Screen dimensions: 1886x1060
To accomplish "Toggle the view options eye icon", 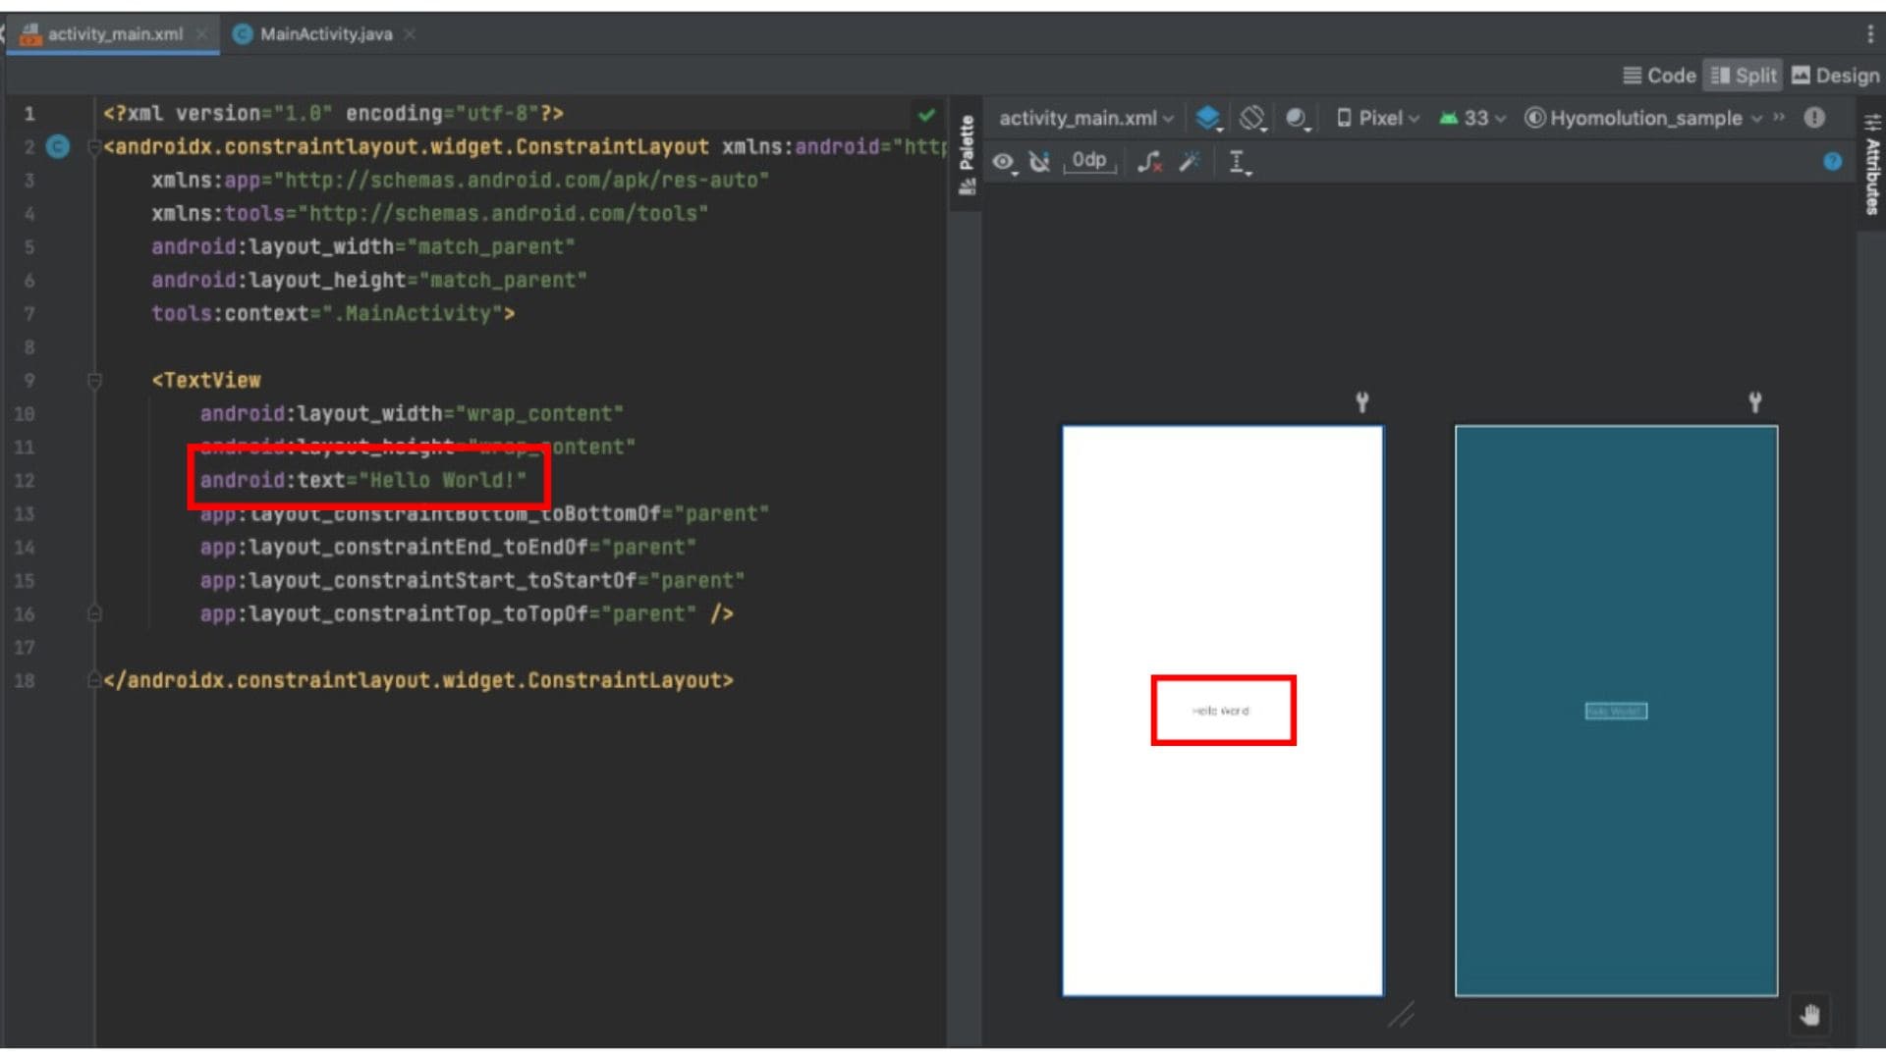I will pos(1004,162).
